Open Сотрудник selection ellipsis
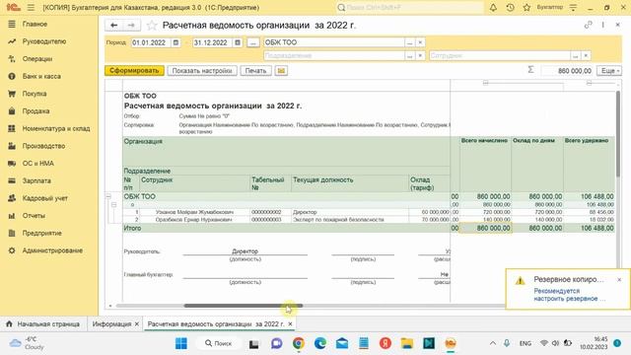This screenshot has width=631, height=355. click(x=576, y=56)
